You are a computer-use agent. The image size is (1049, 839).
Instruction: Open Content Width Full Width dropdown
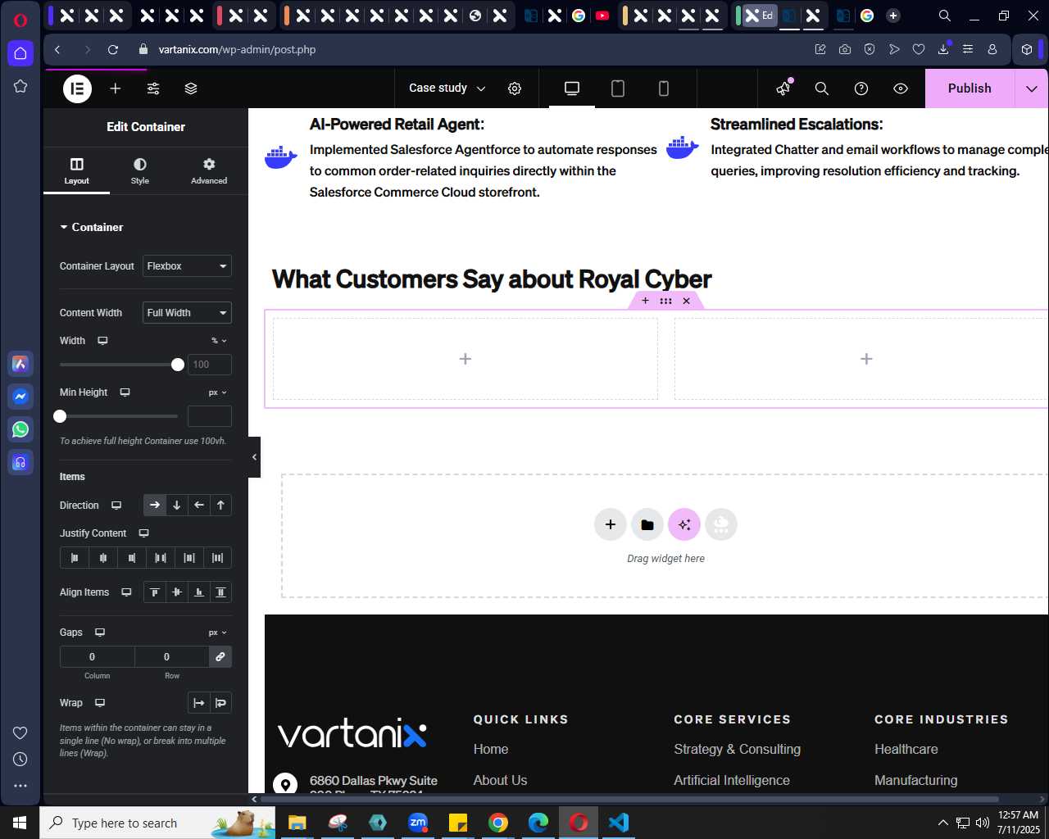(x=187, y=313)
